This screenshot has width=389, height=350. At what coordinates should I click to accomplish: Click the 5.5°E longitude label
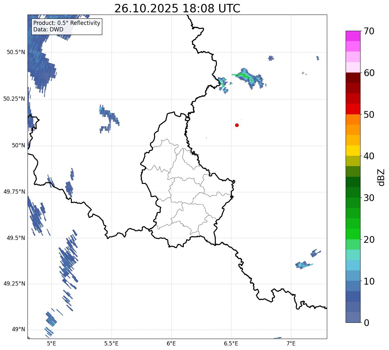[x=111, y=343]
